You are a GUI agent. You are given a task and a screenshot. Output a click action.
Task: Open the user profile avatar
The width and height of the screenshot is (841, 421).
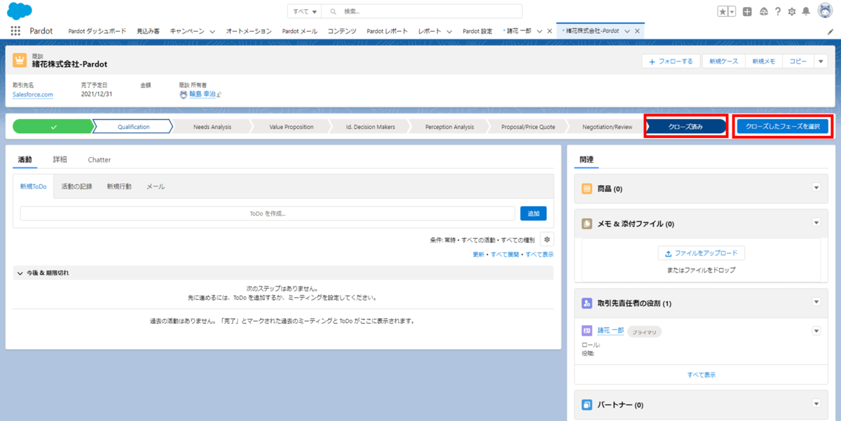point(823,11)
